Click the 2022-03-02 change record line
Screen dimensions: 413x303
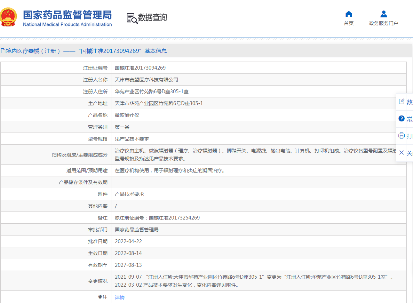click(176, 285)
